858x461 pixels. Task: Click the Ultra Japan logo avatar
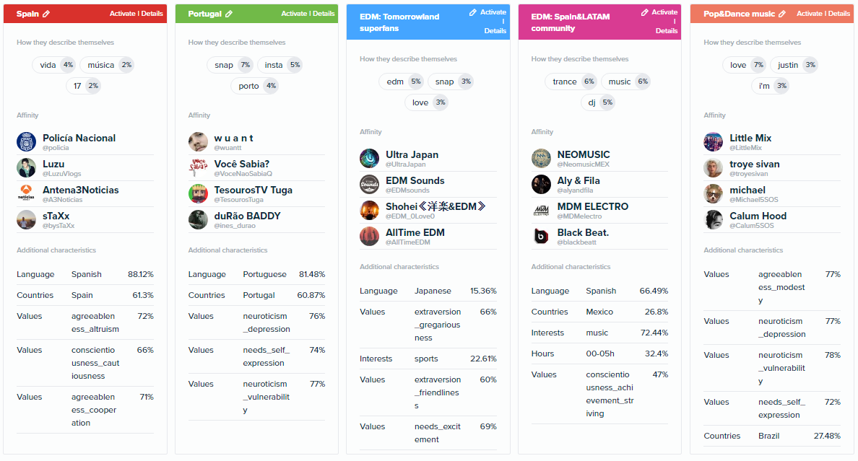click(369, 159)
